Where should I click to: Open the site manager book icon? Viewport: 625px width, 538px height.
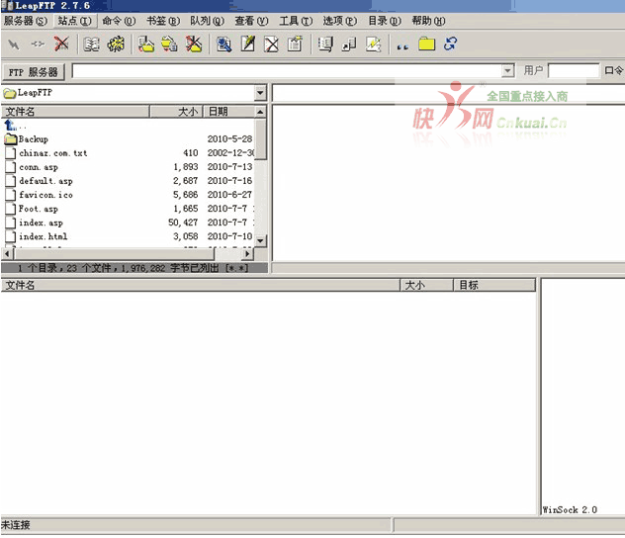(x=91, y=44)
